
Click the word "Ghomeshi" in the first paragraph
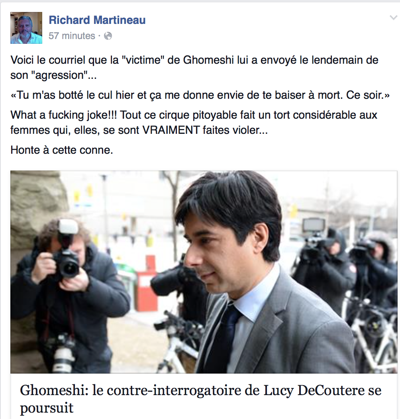(x=208, y=60)
